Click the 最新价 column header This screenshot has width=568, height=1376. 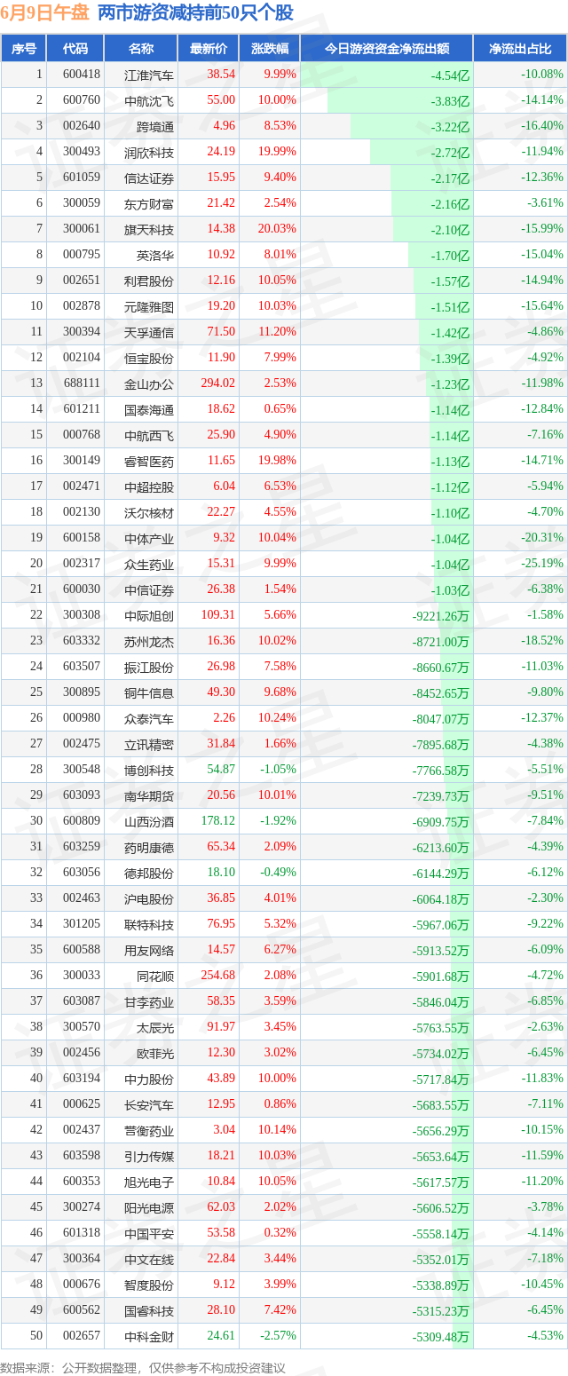pos(209,49)
